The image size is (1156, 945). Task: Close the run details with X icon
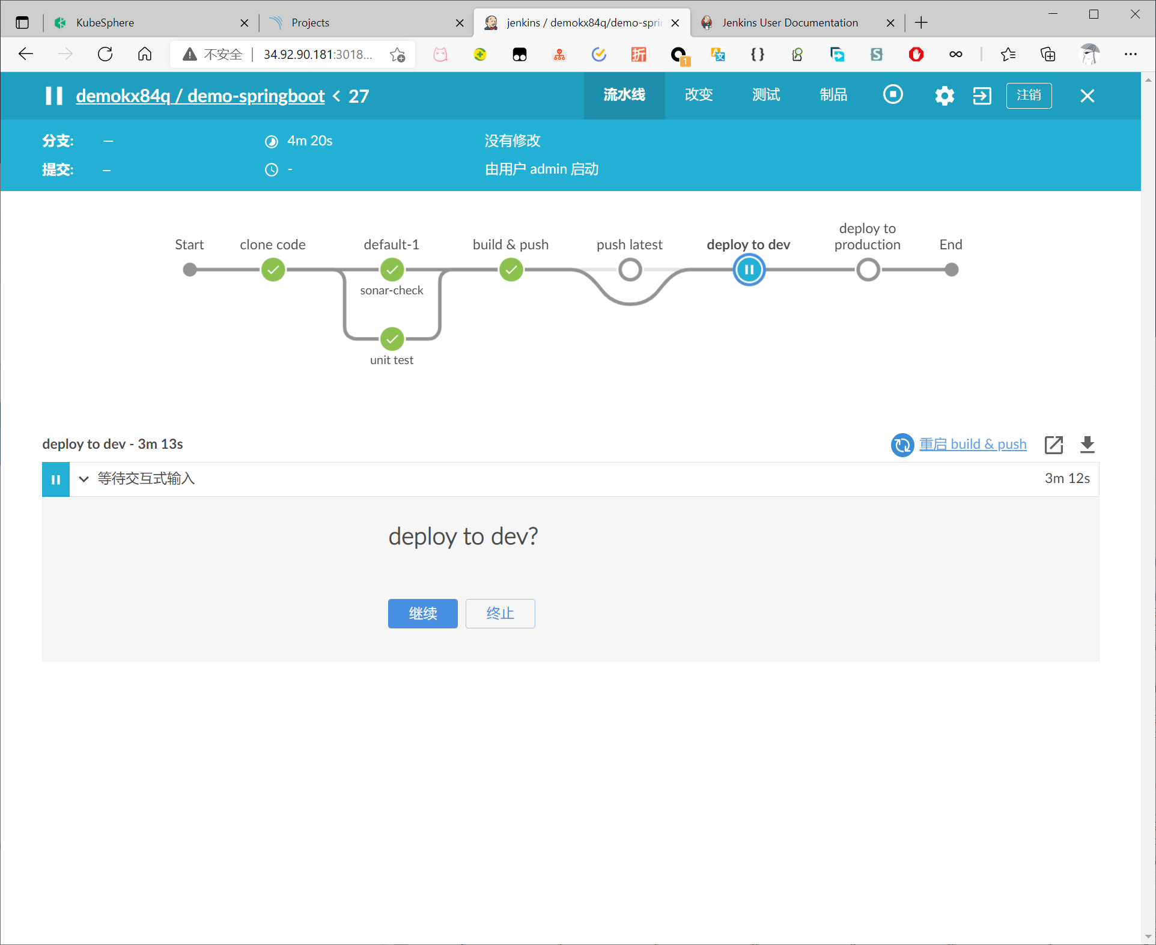1087,96
